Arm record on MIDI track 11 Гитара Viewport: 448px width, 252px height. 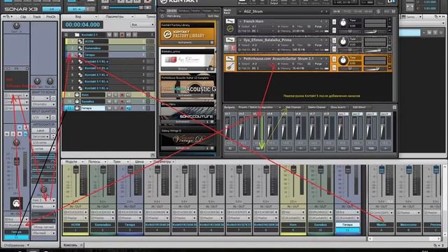click(x=122, y=108)
